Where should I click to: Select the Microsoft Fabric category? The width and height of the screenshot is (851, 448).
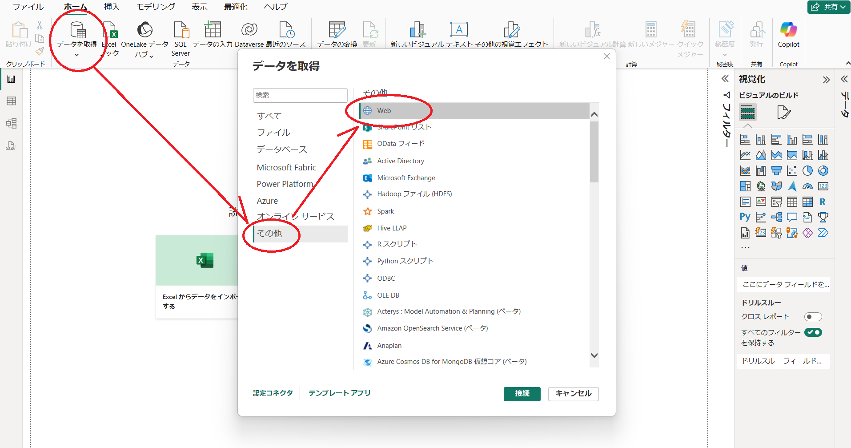pyautogui.click(x=286, y=168)
